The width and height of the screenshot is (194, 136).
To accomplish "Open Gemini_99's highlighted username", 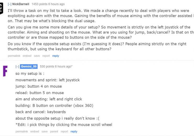I will pos(29,66).
